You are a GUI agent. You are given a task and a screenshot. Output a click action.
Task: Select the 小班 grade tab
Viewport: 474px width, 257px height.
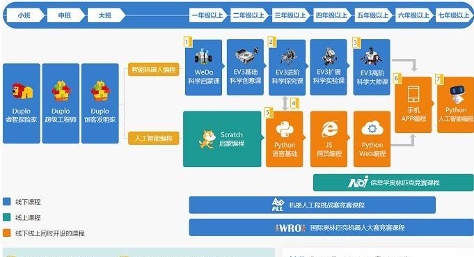point(25,15)
